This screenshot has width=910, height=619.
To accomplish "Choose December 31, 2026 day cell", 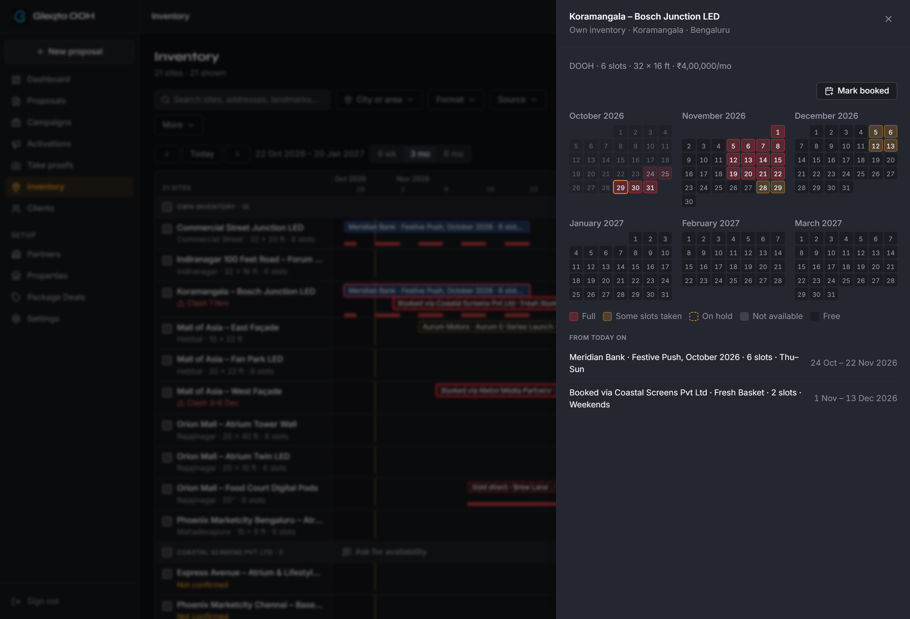I will 846,187.
